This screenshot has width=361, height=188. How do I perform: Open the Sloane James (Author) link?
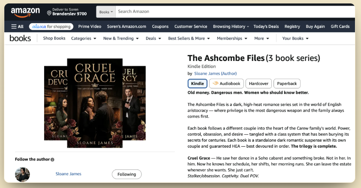click(215, 73)
